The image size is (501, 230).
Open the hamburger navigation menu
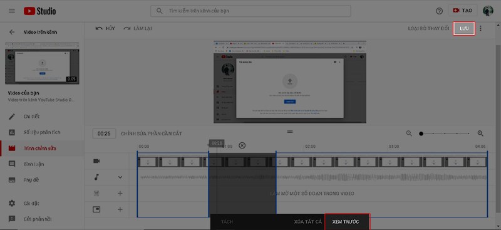click(x=12, y=11)
